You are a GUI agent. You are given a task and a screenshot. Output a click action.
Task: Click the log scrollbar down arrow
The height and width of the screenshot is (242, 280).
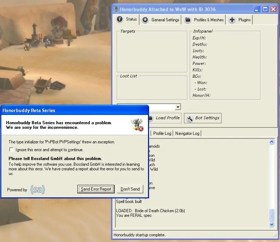[x=271, y=224]
